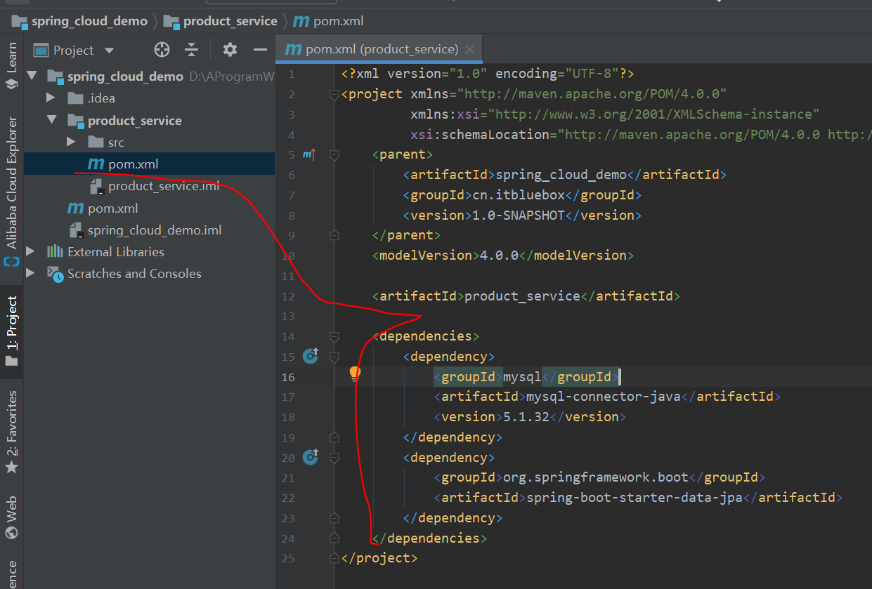This screenshot has height=589, width=872.
Task: Click spring_cloud_demo in the breadcrumb bar
Action: pyautogui.click(x=89, y=21)
